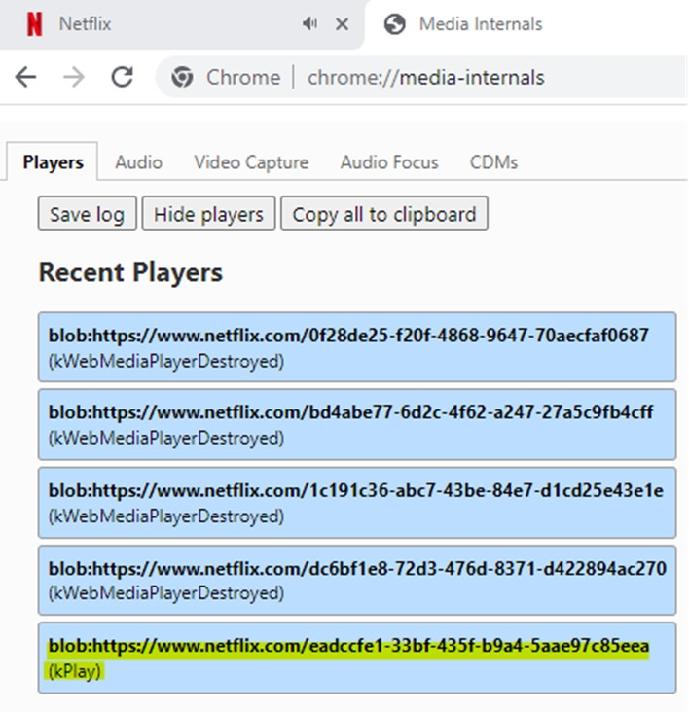Open player entry ending 27a5c9fb4cff
This screenshot has height=712, width=689.
coord(357,424)
